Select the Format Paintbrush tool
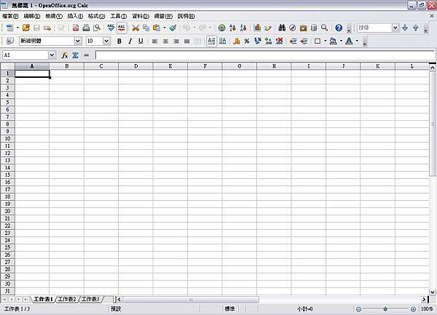 [173, 28]
